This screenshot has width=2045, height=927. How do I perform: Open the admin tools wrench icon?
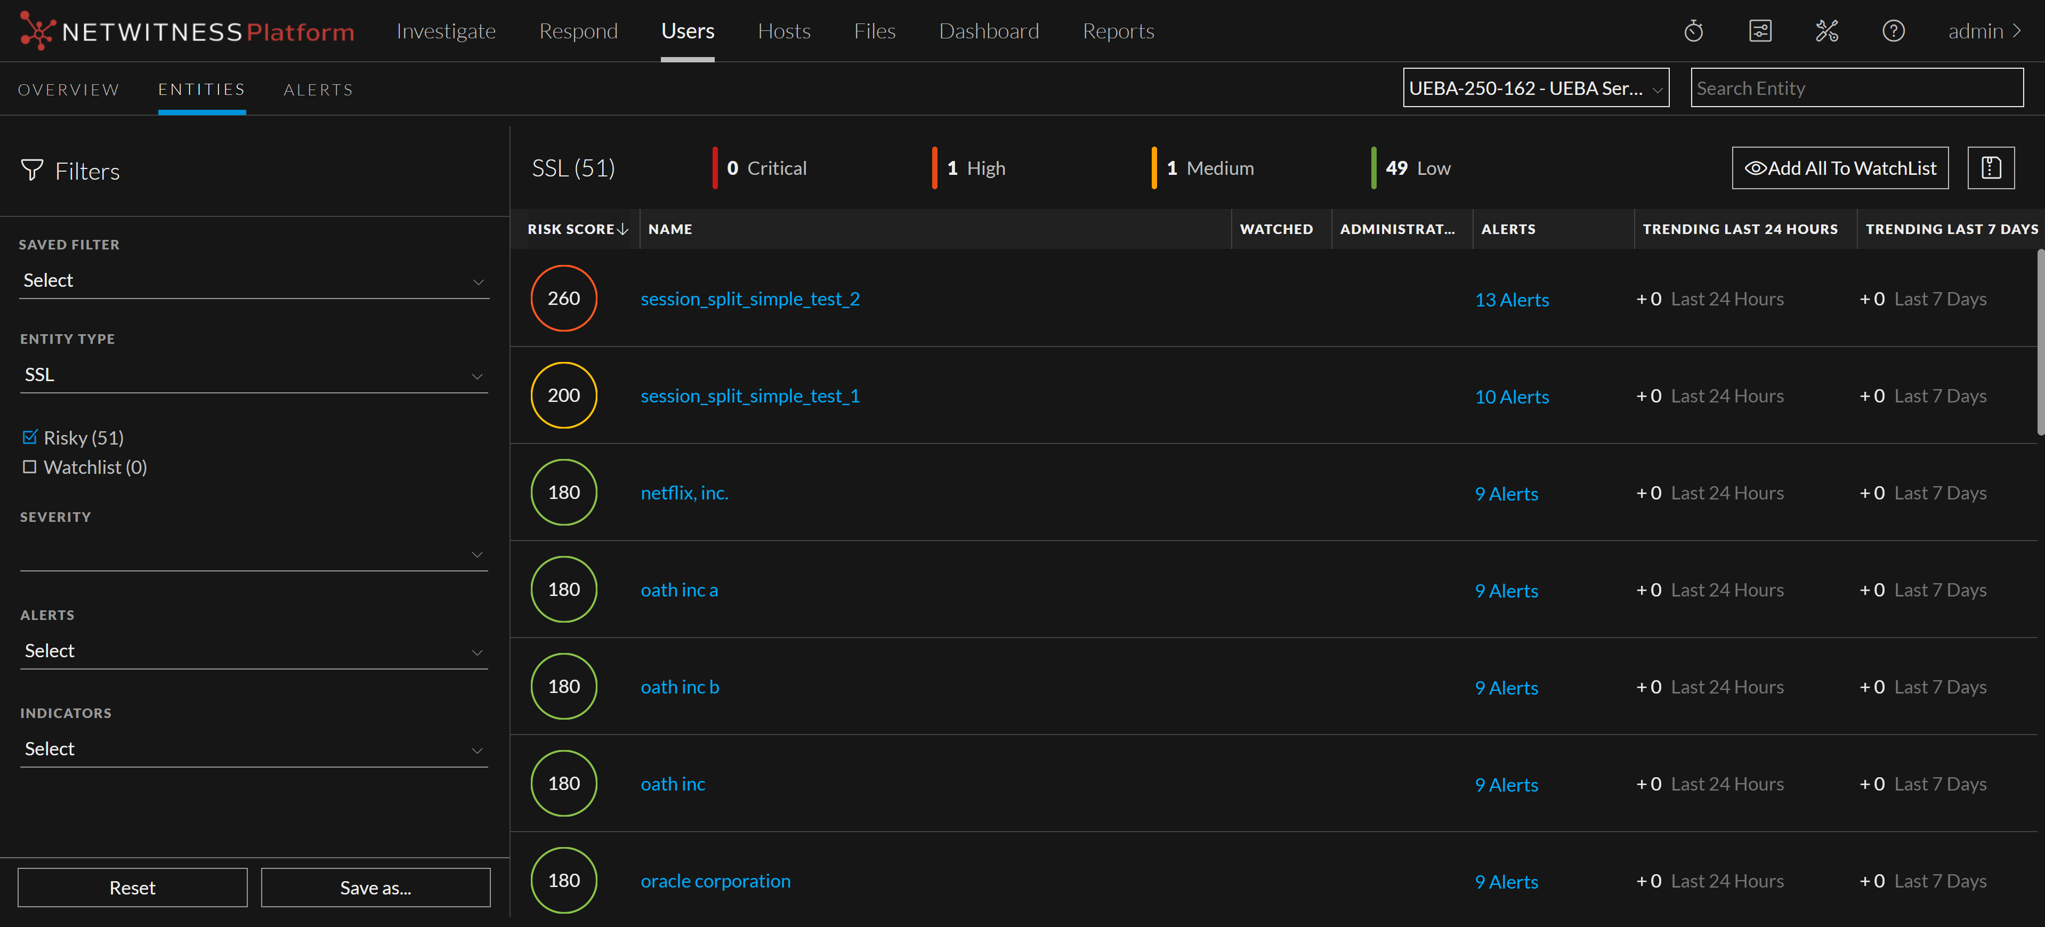point(1826,31)
